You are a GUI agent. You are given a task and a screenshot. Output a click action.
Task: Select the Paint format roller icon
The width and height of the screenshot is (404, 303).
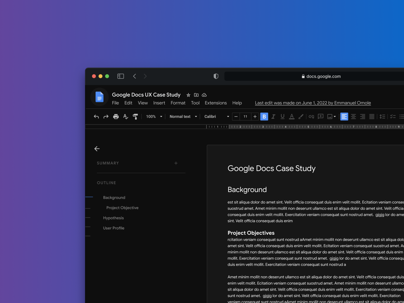(x=135, y=116)
